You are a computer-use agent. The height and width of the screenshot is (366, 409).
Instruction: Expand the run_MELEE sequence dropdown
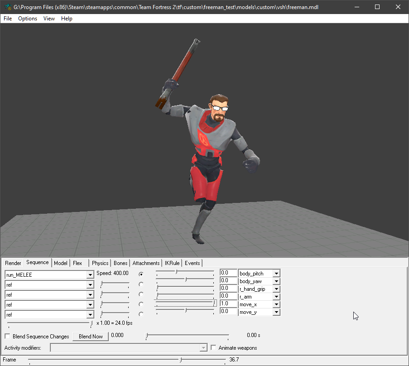[90, 274]
